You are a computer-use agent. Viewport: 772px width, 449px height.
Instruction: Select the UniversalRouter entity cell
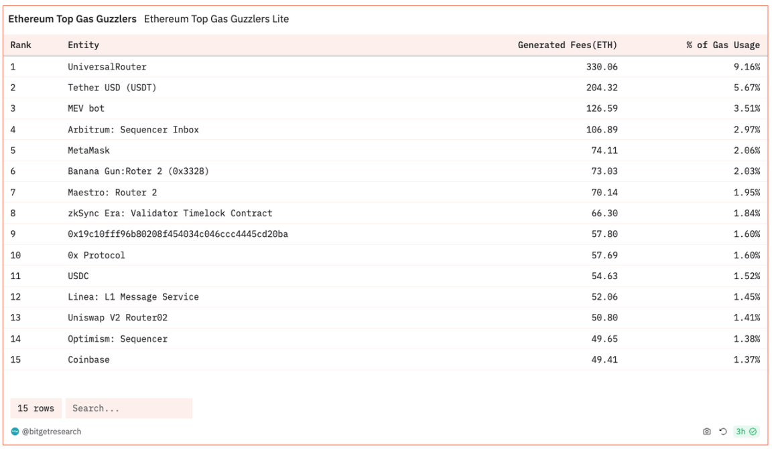(107, 67)
